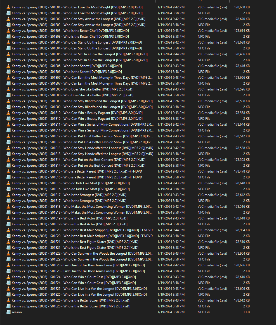
Task: Click the S01E08 Who Does She Like Better AVI name
Action: coord(73,89)
